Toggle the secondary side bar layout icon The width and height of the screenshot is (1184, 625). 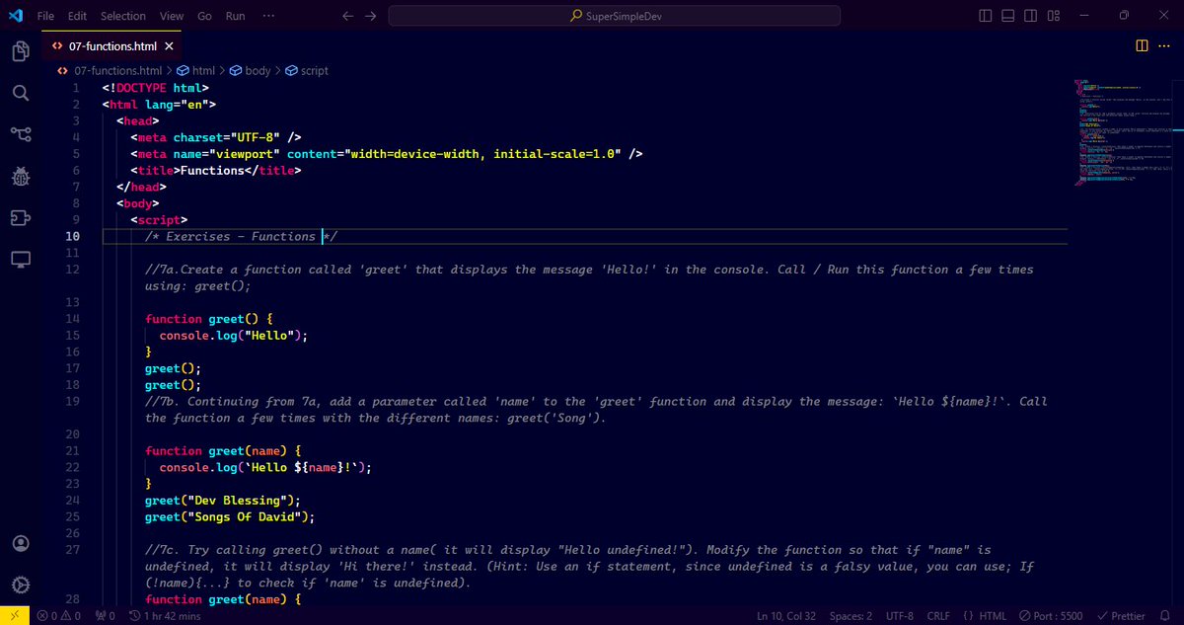click(x=1029, y=16)
